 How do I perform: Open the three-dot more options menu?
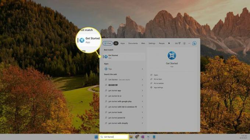pyautogui.click(x=189, y=43)
